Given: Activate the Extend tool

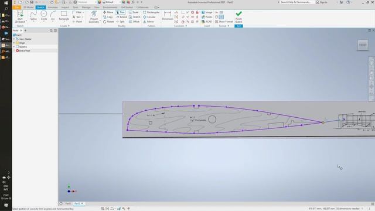Looking at the screenshot, I should pos(121,17).
